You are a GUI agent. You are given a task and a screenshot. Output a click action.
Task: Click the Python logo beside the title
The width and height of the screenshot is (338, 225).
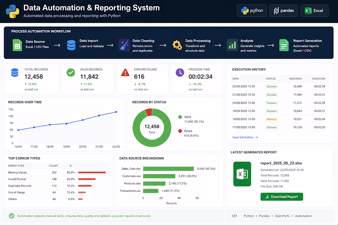coord(13,11)
